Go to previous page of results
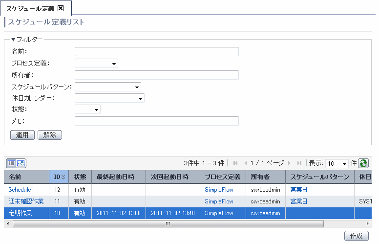 click(x=246, y=163)
